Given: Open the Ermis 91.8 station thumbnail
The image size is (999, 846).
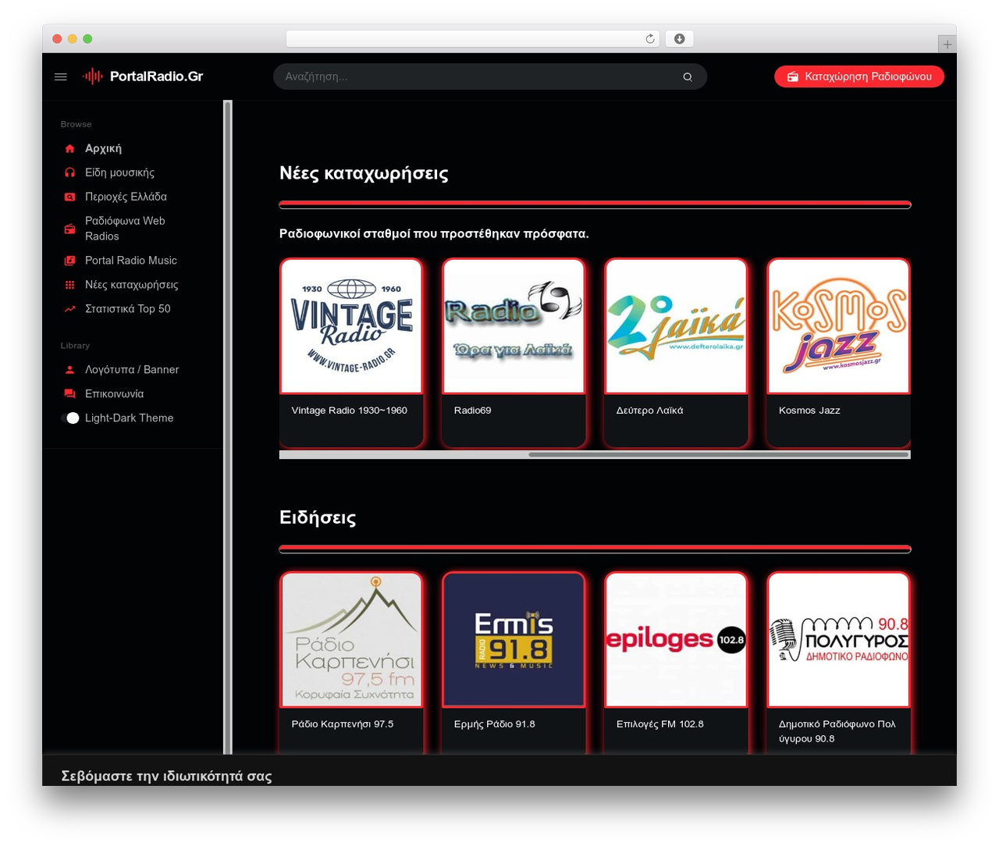Looking at the screenshot, I should pyautogui.click(x=514, y=640).
